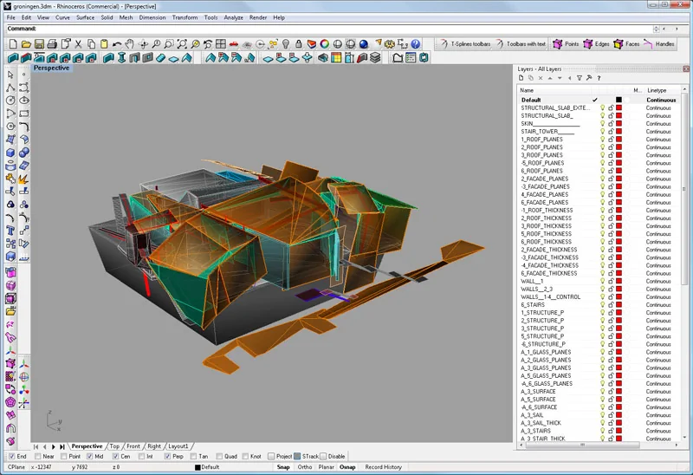Click the Ortho button in status bar

(x=305, y=467)
